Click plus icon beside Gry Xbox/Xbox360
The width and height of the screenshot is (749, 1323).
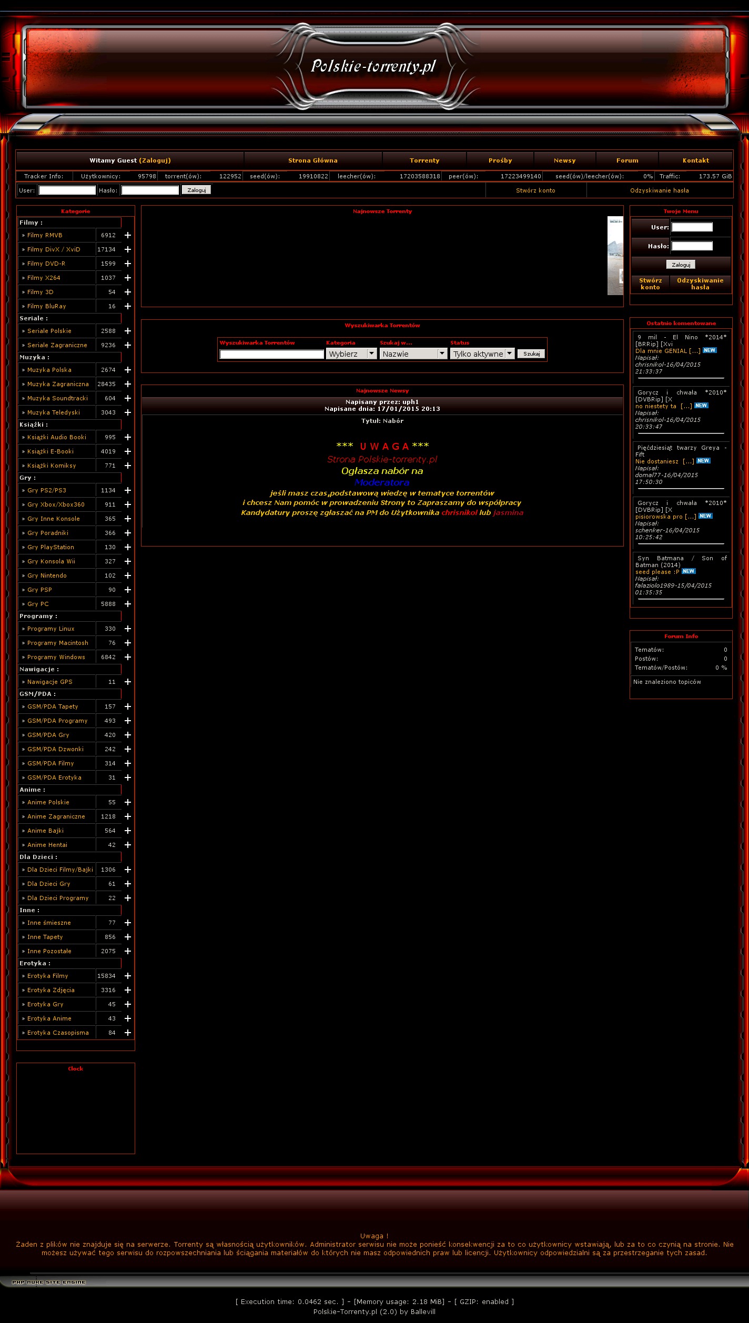128,504
